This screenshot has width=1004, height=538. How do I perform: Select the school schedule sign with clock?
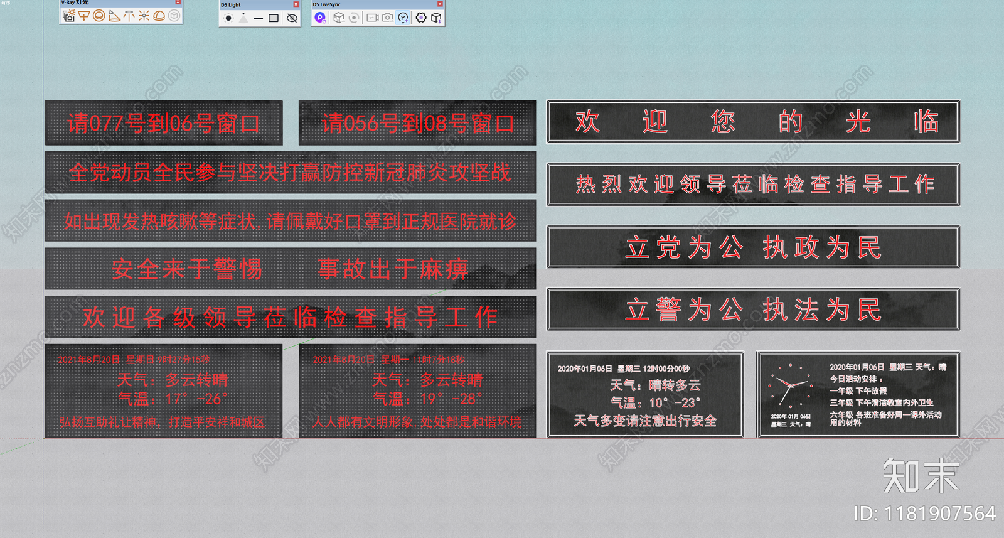[x=858, y=394]
